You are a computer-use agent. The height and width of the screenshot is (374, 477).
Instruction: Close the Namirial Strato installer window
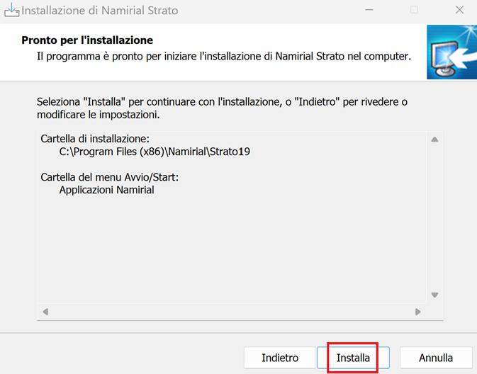(459, 11)
